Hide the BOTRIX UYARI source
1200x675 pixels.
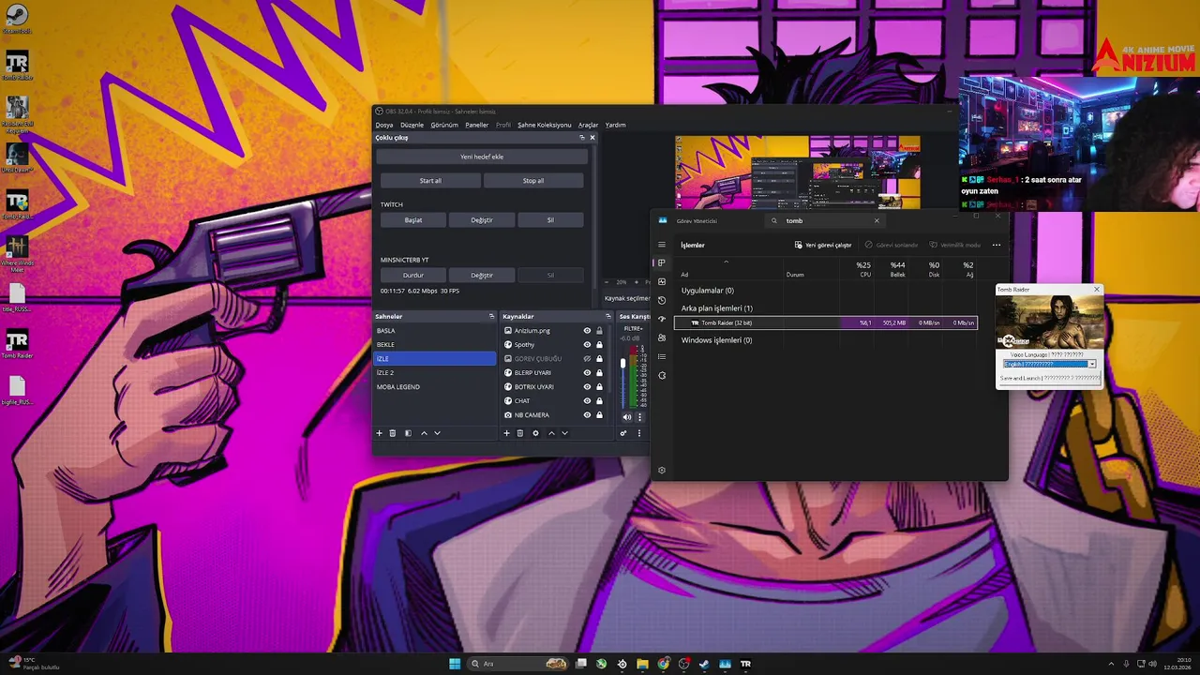click(x=588, y=387)
